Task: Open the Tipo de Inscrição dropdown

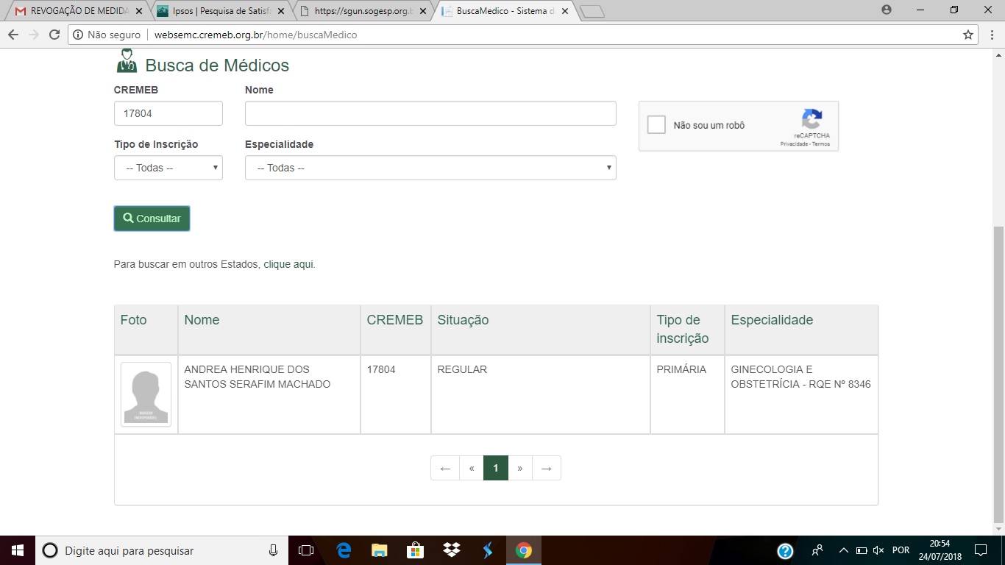Action: point(168,168)
